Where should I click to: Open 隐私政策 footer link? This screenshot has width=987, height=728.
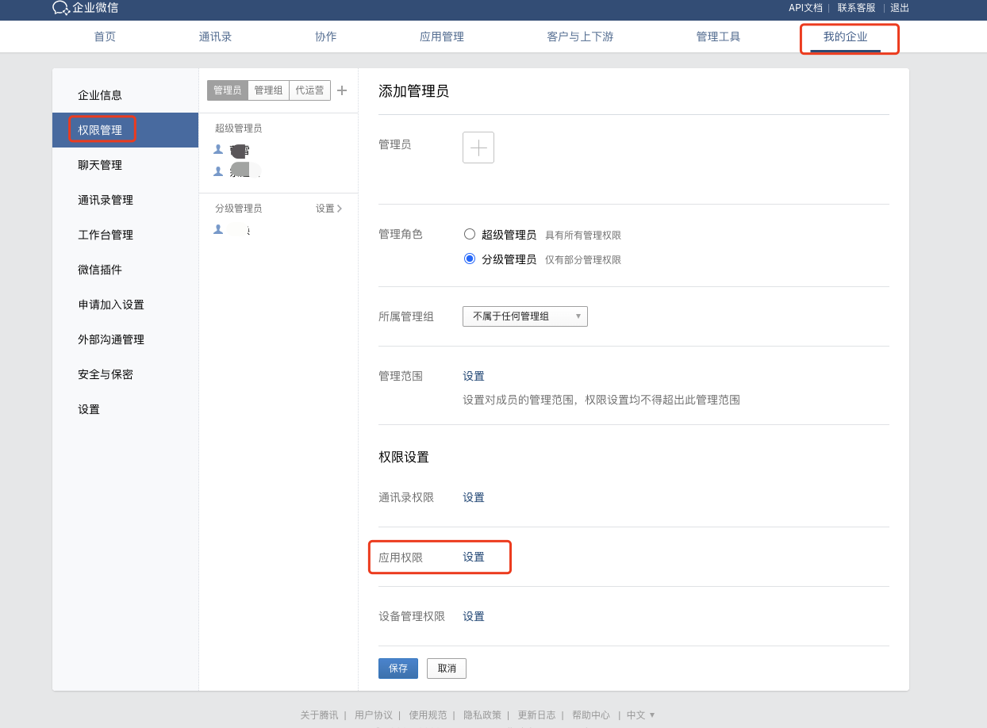click(x=482, y=715)
